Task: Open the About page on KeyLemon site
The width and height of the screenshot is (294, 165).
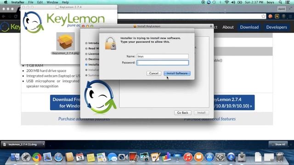Action: point(228,27)
